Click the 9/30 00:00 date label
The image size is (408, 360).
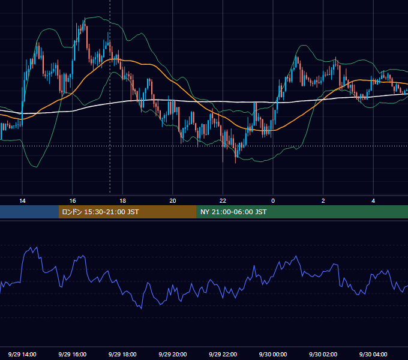(x=273, y=354)
